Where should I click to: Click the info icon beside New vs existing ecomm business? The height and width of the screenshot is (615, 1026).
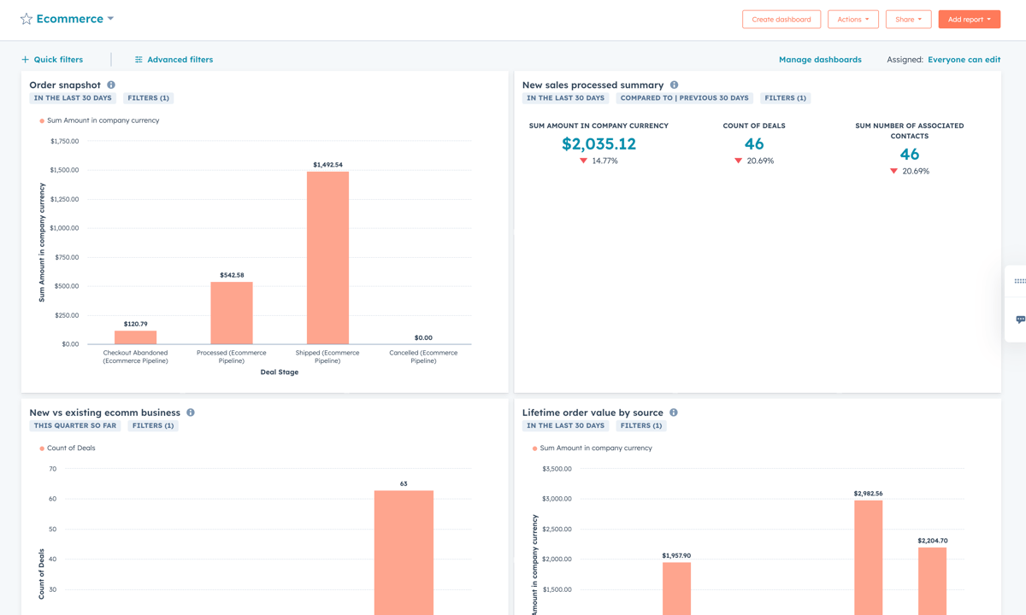click(191, 413)
